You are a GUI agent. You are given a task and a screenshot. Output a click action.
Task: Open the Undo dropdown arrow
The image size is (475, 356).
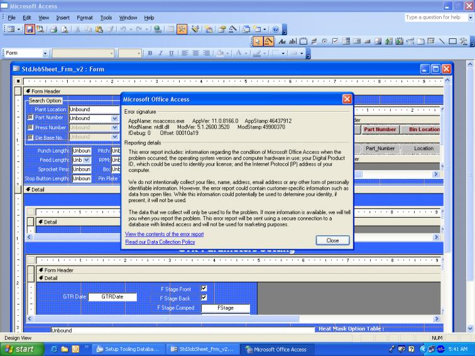coord(131,30)
